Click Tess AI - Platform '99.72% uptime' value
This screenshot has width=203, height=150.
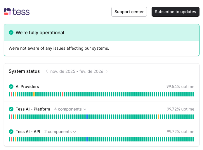(181, 109)
